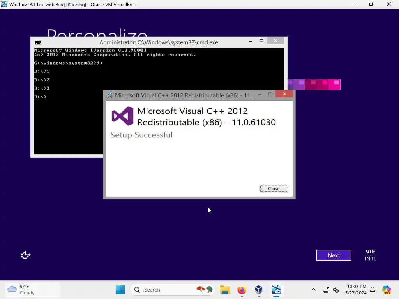Click the display network tray icon

tap(326, 290)
